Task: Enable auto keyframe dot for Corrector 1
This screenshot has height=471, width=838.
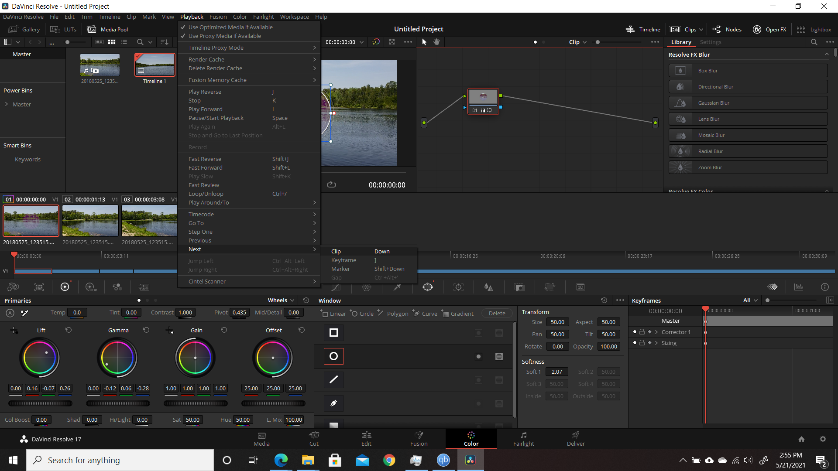Action: (635, 332)
